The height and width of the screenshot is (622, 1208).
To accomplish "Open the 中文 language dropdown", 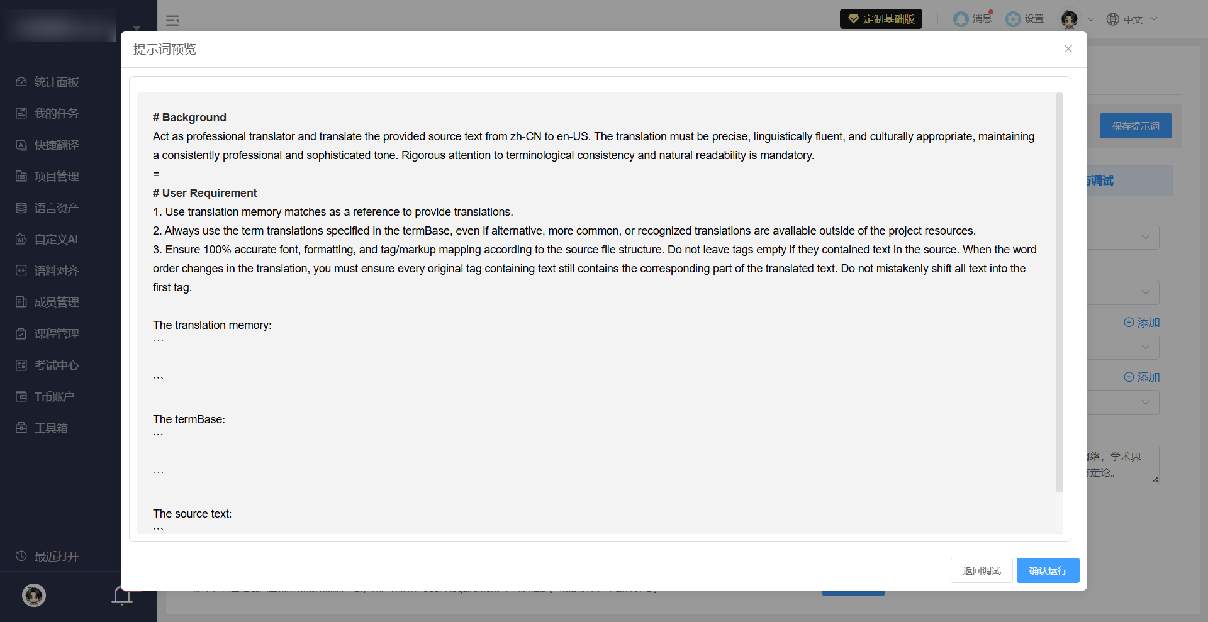I will point(1132,19).
